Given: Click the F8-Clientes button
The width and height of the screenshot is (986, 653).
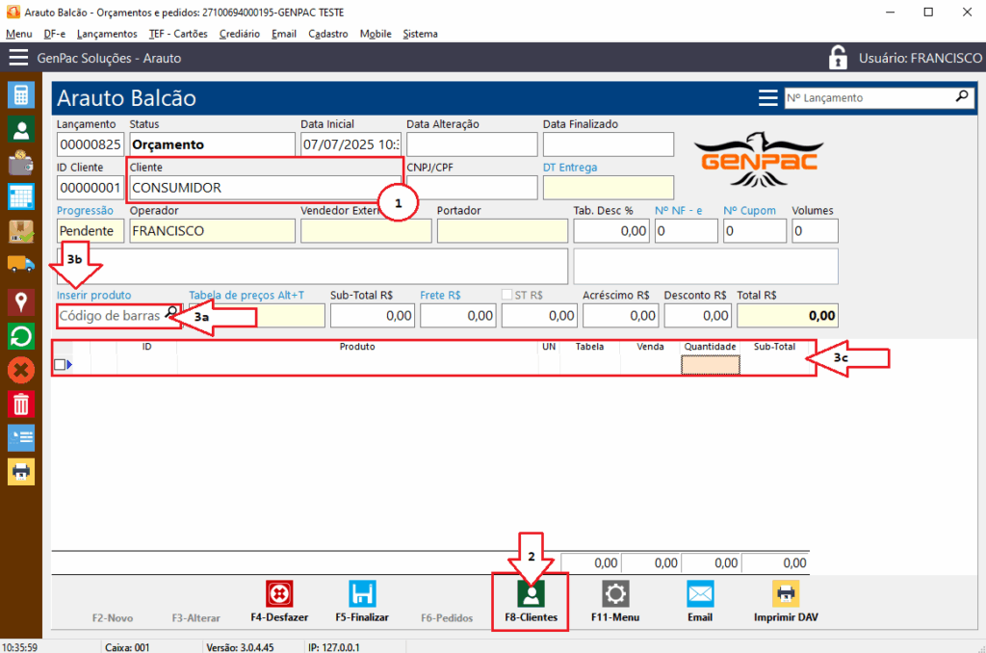Looking at the screenshot, I should pyautogui.click(x=531, y=601).
